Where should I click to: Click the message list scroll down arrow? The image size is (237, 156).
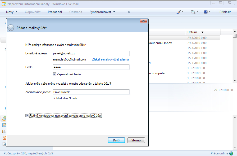point(235,81)
